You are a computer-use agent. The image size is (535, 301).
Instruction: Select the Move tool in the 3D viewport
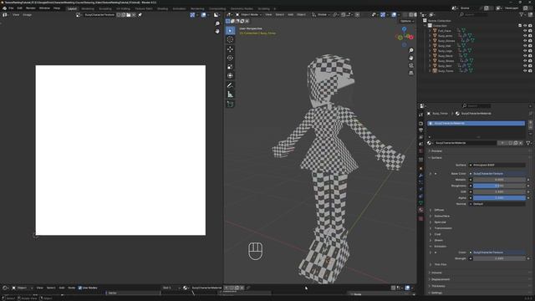click(231, 48)
